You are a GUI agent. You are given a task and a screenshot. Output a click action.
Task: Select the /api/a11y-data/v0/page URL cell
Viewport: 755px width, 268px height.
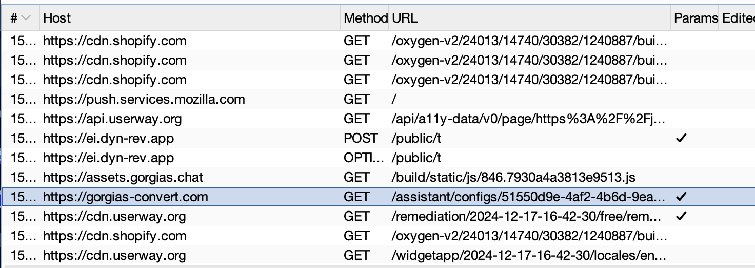(529, 119)
